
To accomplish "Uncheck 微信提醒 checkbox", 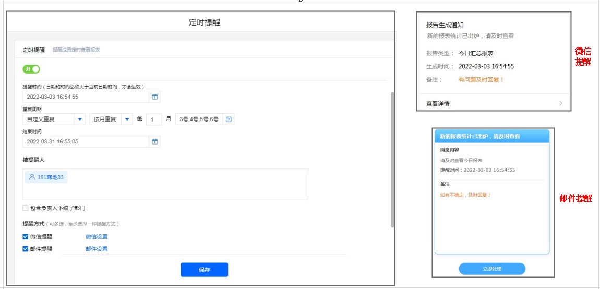I will tap(26, 237).
